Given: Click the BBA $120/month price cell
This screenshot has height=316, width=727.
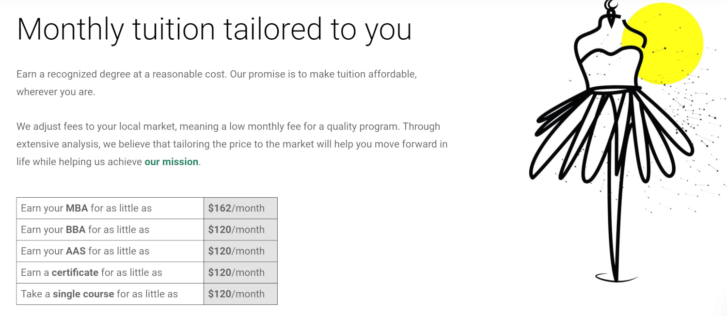Looking at the screenshot, I should coord(240,230).
